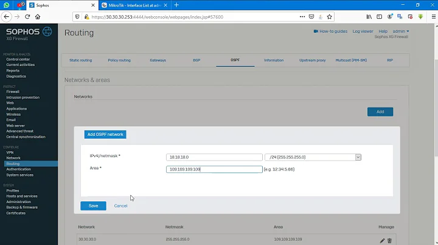Open Current activities in sidebar

(x=21, y=65)
